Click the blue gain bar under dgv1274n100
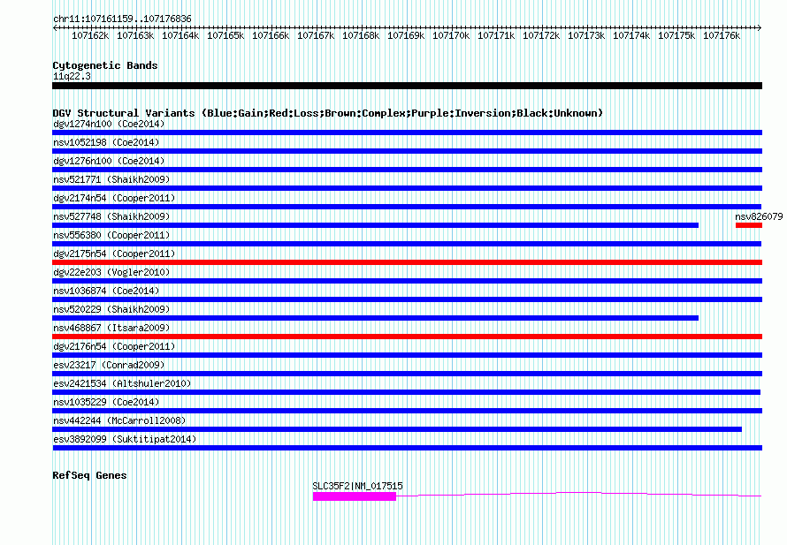Viewport: 787px width, 545px height. coord(407,132)
